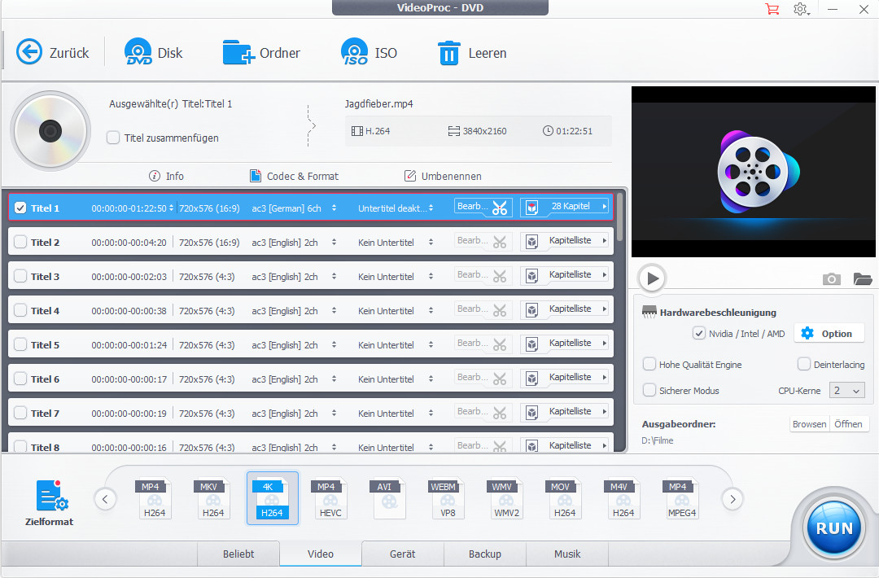Toggle Nvidia / Intel / AMD acceleration
The image size is (879, 578).
click(x=698, y=334)
